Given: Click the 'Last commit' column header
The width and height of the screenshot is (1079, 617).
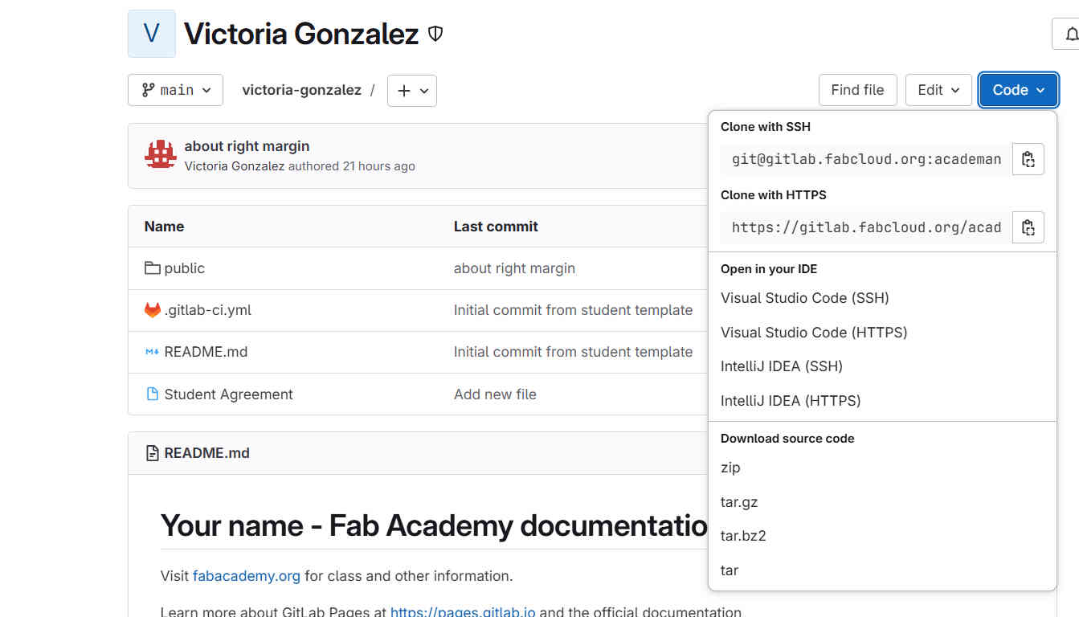Looking at the screenshot, I should (x=496, y=227).
